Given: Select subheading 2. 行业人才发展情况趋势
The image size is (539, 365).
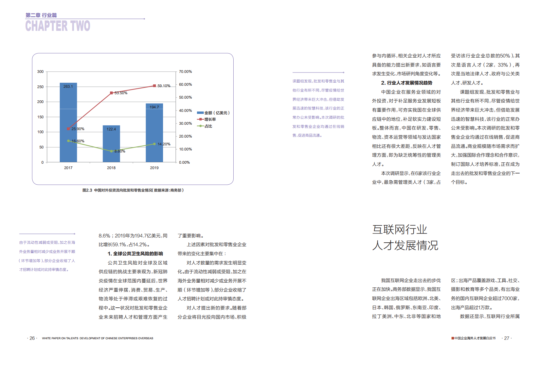Looking at the screenshot, I should [407, 83].
